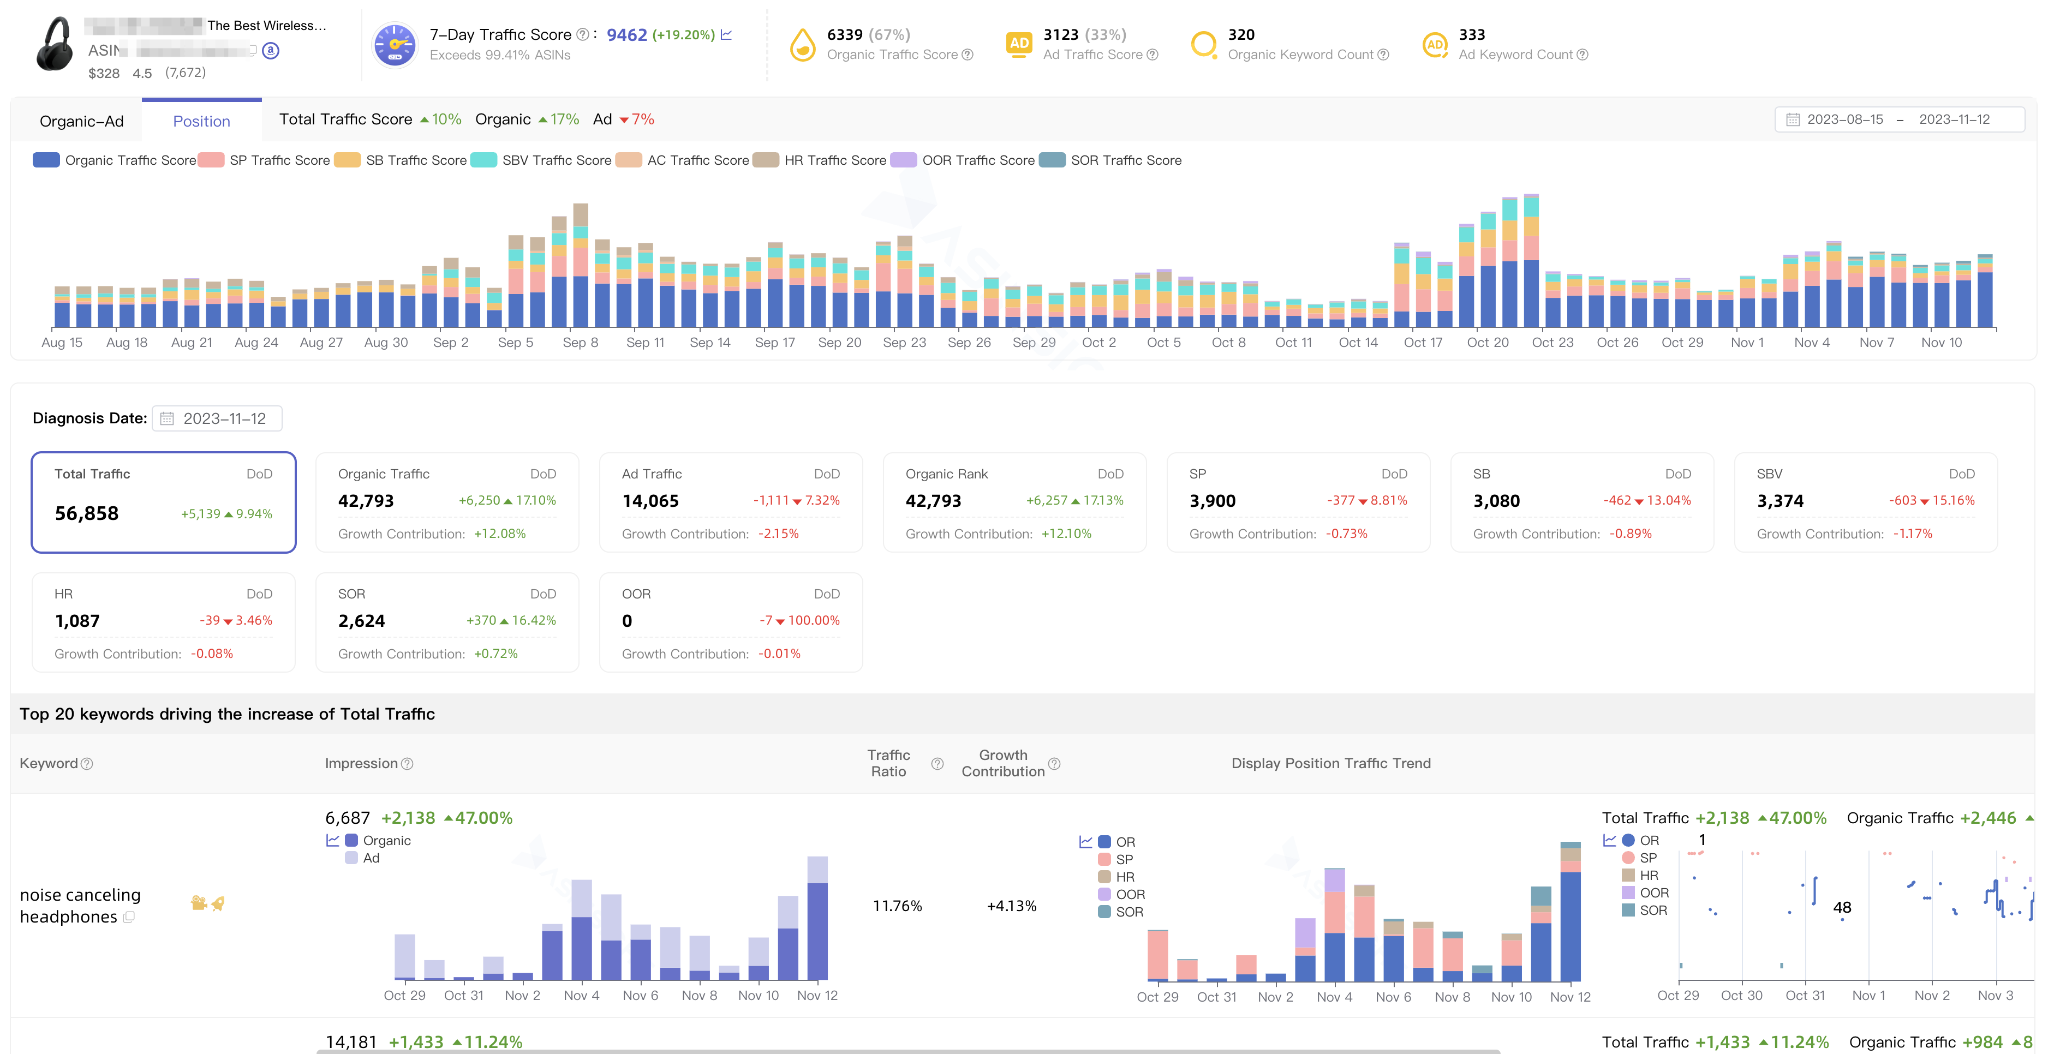Open the Amazon listing icon beside ASIN
Viewport: 2066px width, 1054px height.
coord(271,51)
